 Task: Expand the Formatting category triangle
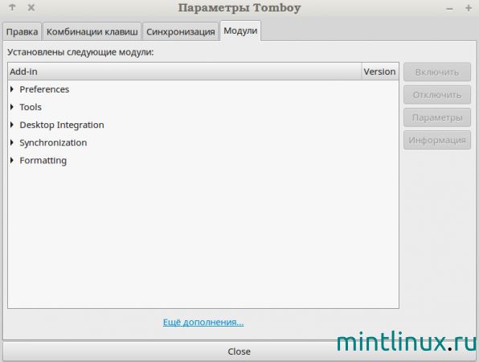[x=12, y=160]
